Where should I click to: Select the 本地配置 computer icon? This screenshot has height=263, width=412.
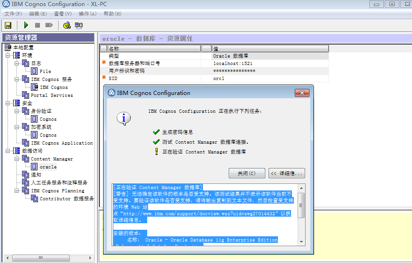pos(8,47)
